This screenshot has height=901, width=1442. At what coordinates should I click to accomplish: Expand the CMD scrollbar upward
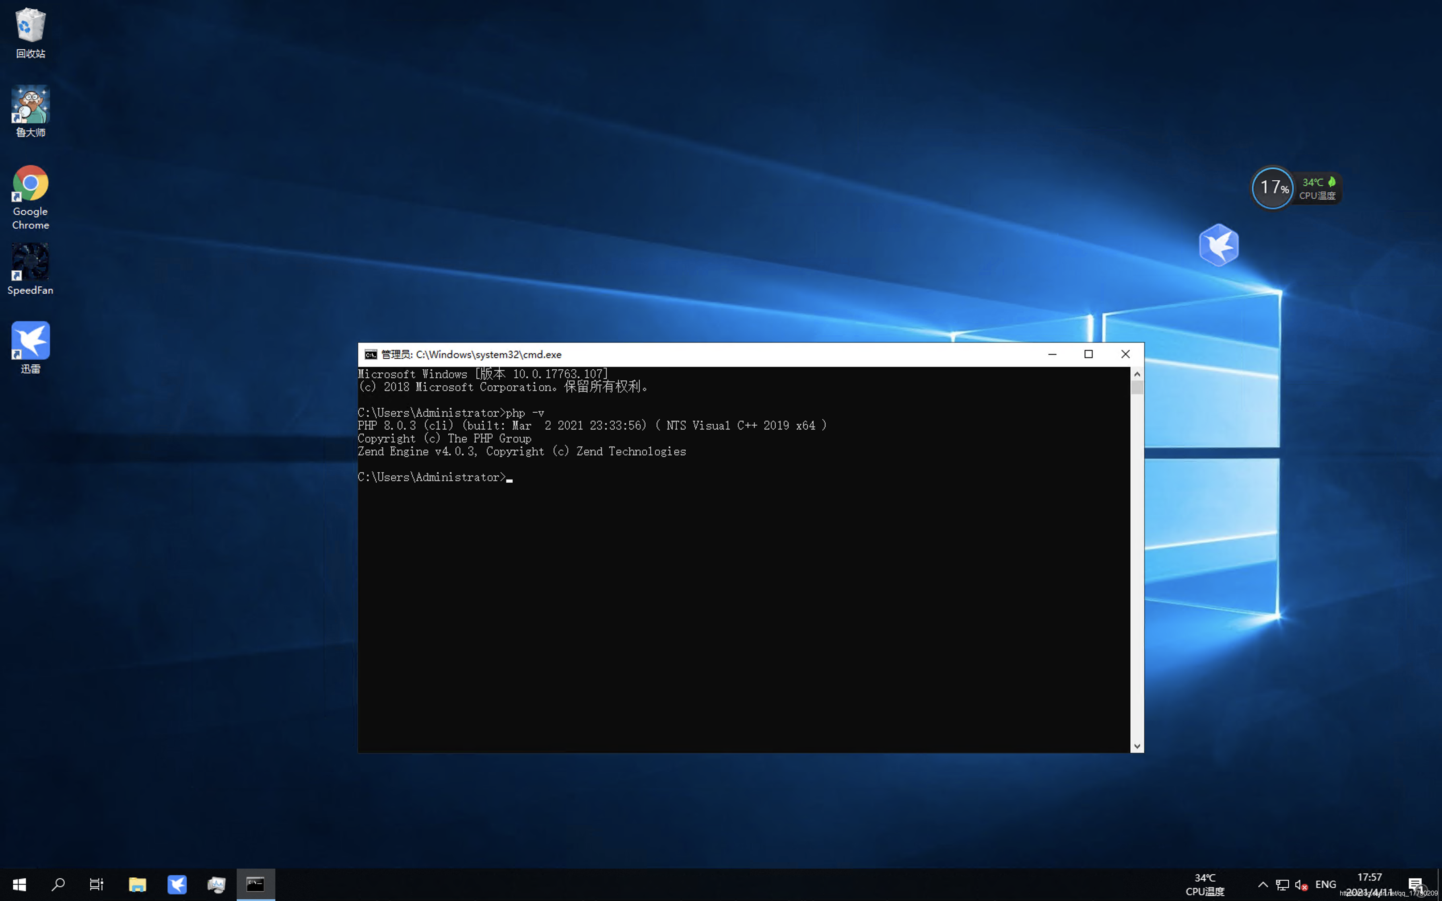coord(1137,374)
